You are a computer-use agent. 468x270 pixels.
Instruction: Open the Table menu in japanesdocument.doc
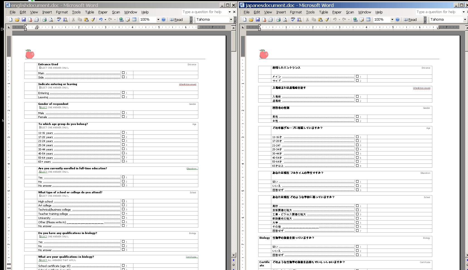323,12
